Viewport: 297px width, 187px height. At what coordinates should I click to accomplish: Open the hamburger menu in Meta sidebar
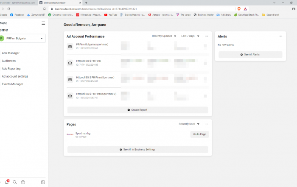click(x=43, y=23)
